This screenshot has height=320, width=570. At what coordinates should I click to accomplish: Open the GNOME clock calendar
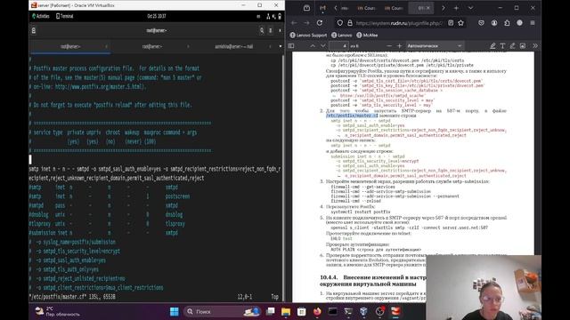coord(157,16)
